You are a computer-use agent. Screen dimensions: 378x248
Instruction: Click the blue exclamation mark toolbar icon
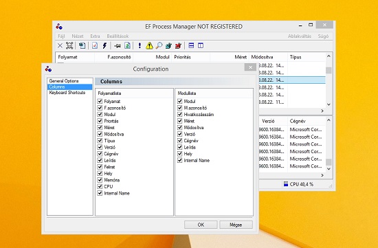coord(140,45)
